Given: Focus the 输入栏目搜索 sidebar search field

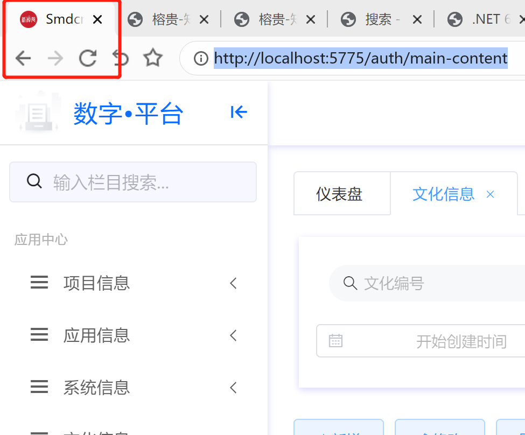Looking at the screenshot, I should pos(133,182).
